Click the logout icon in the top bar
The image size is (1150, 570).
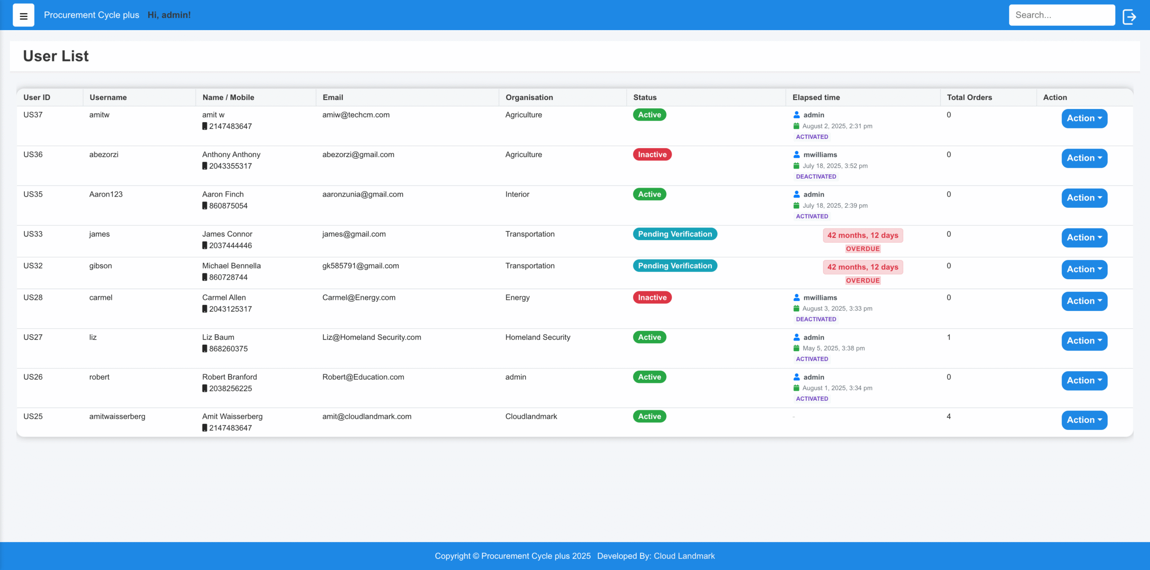pos(1130,16)
